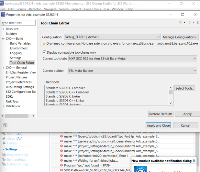Select Builders in the properties tree
Screen dimensions: 200x172
[11, 34]
